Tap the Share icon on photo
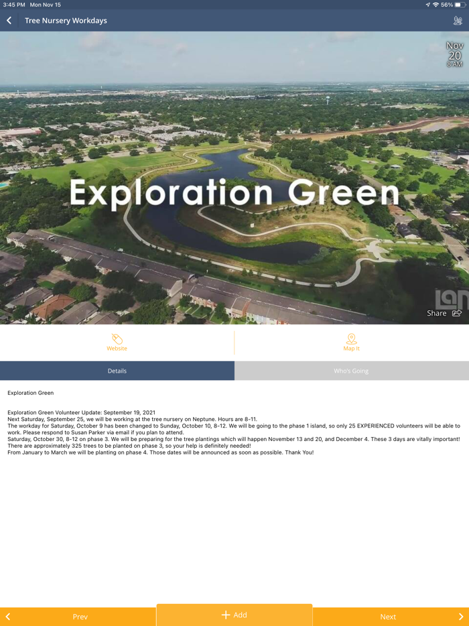 [x=457, y=313]
